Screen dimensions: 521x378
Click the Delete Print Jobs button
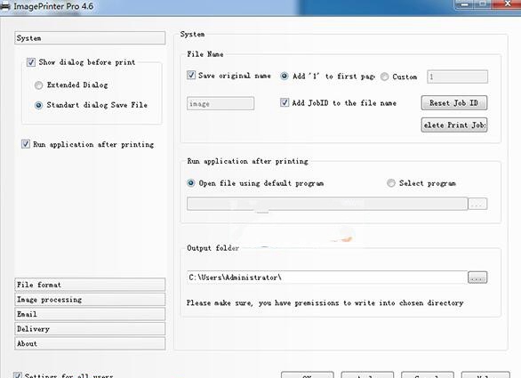pos(454,125)
